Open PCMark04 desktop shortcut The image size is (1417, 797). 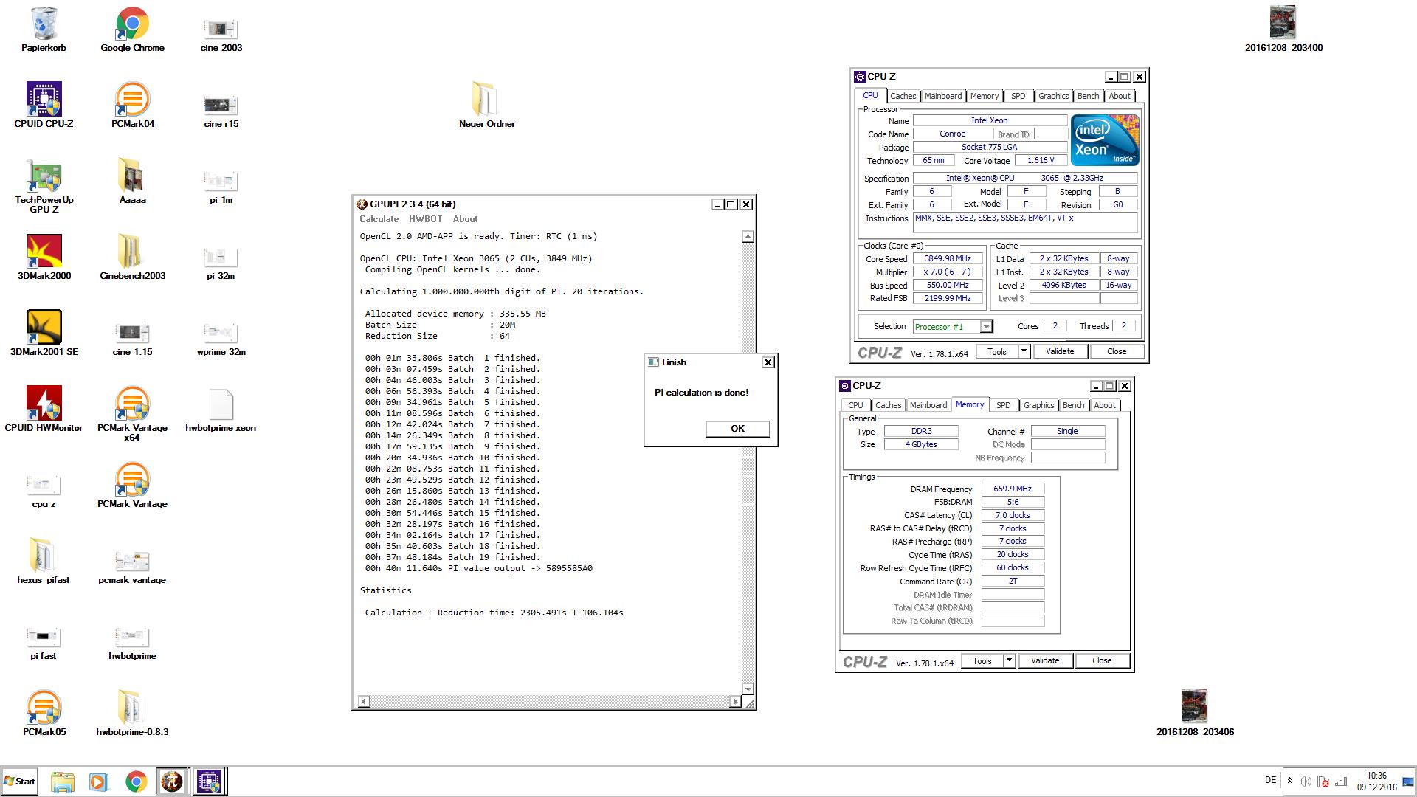[132, 106]
